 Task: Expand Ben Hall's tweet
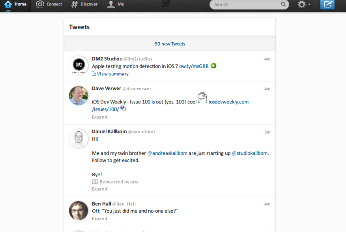pos(99,219)
